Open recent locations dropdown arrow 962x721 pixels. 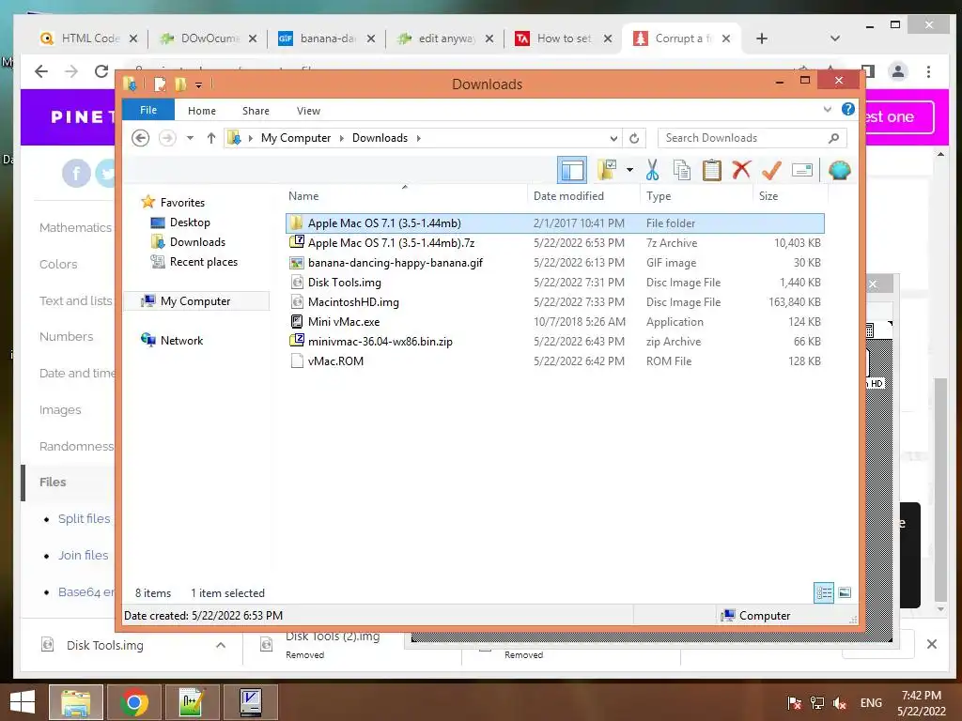pyautogui.click(x=190, y=138)
